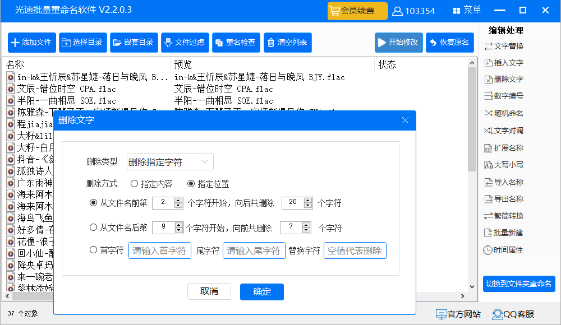561x325 pixels.
Task: Increase the back start position above 9
Action: (x=178, y=225)
